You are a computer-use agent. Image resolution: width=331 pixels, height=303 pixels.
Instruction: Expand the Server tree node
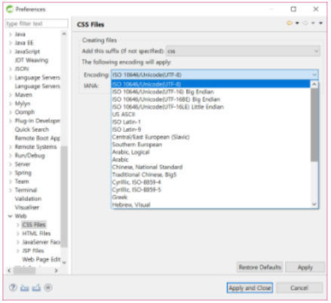pyautogui.click(x=11, y=164)
